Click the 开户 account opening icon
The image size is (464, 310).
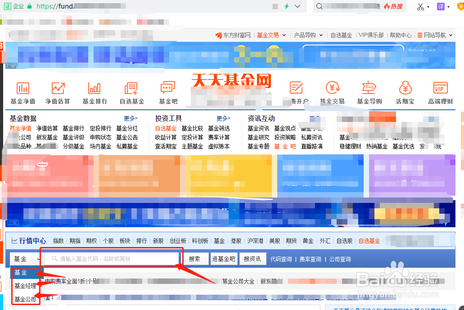(296, 88)
